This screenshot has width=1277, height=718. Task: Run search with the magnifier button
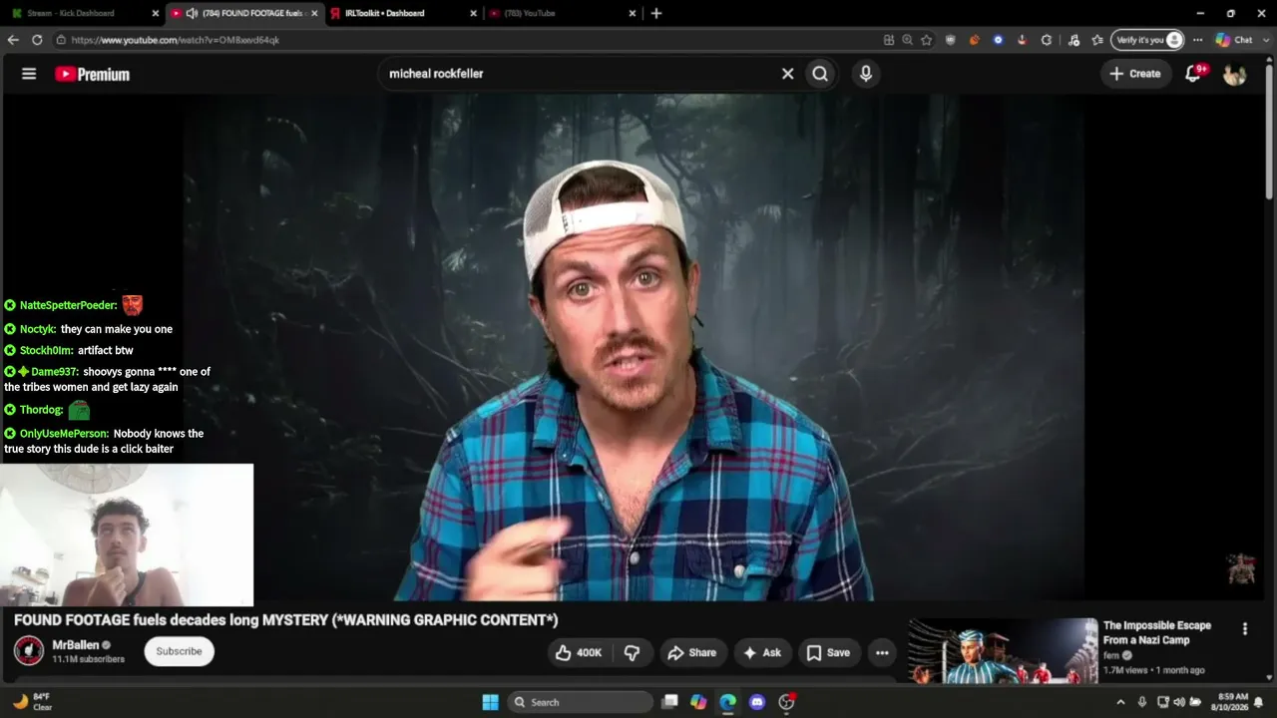click(x=820, y=74)
